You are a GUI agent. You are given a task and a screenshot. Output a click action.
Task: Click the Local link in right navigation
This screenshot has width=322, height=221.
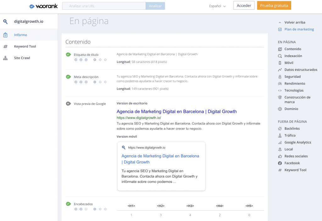pyautogui.click(x=289, y=150)
